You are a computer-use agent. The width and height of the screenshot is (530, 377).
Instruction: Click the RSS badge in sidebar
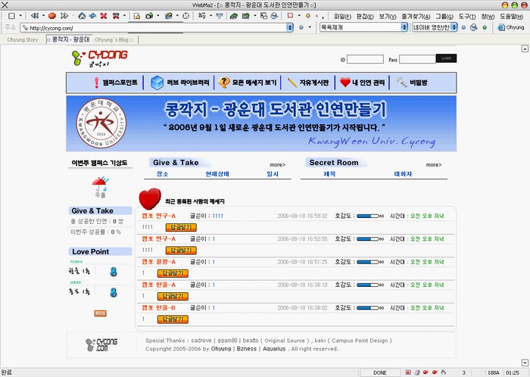pyautogui.click(x=100, y=313)
